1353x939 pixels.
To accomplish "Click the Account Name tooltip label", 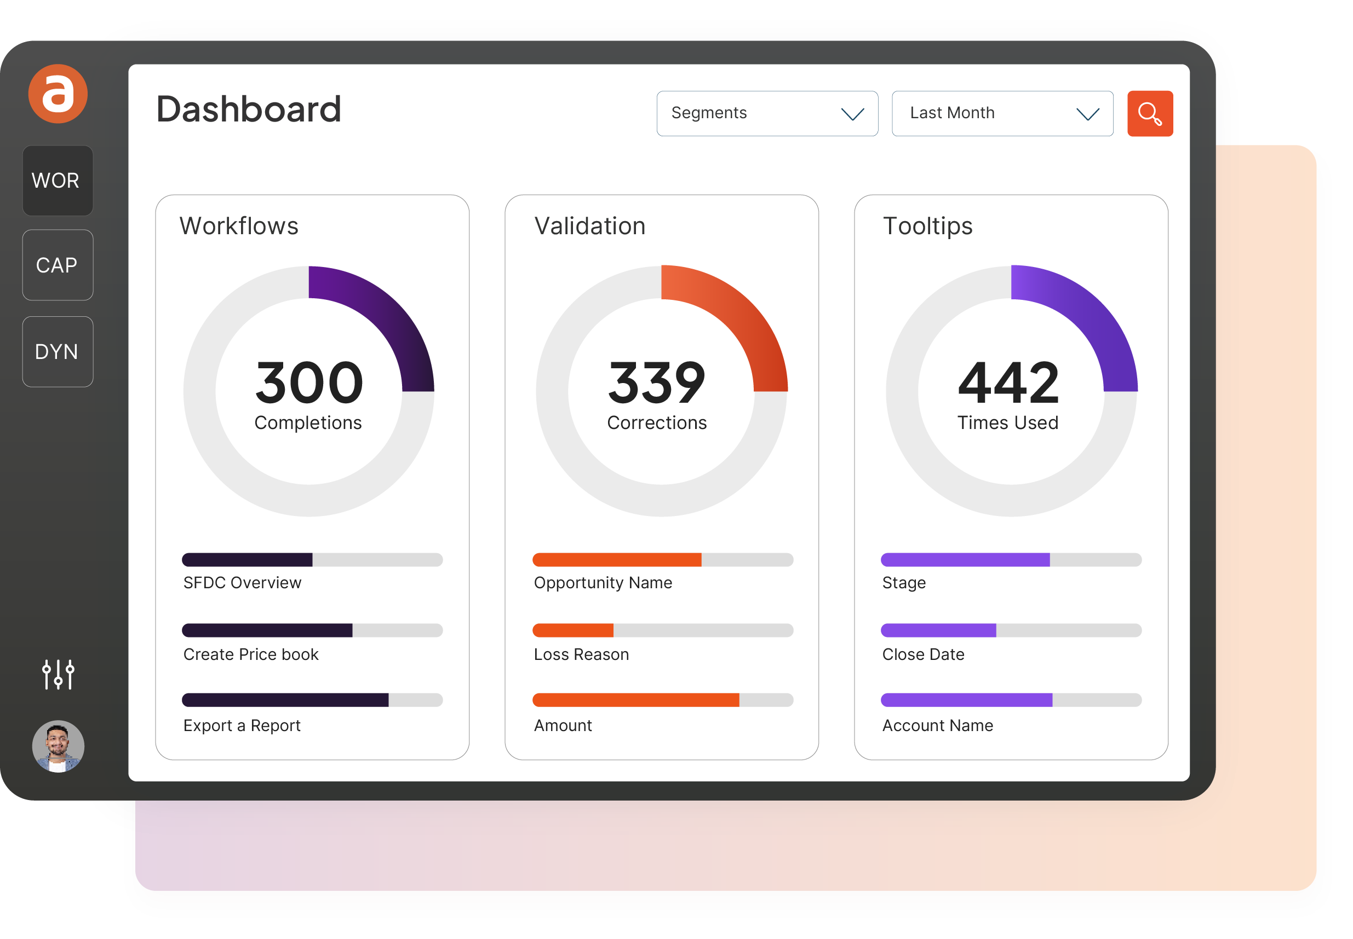I will (937, 725).
